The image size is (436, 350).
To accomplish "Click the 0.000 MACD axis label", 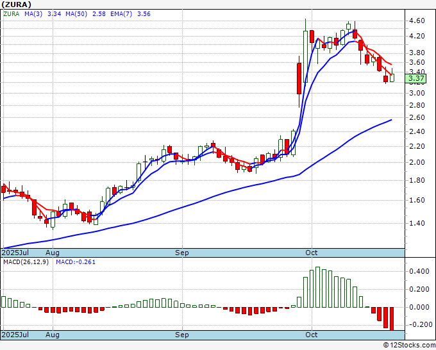I will pos(419,307).
